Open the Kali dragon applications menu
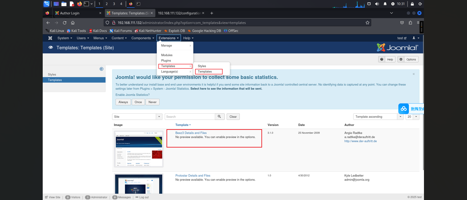The image size is (467, 200). (47, 4)
